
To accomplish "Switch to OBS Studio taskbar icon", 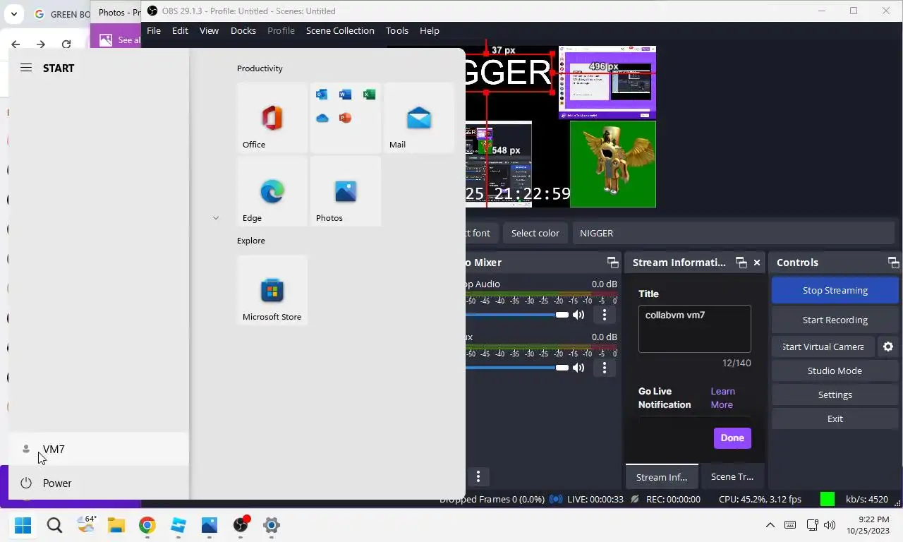I will click(x=241, y=525).
